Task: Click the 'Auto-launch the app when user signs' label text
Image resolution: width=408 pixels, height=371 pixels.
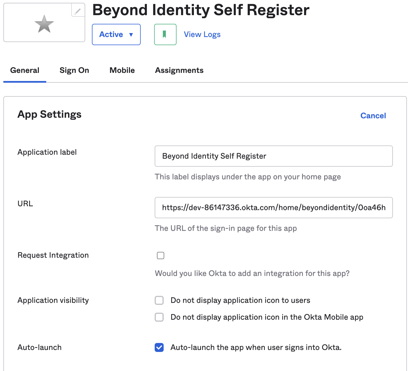Action: [256, 347]
